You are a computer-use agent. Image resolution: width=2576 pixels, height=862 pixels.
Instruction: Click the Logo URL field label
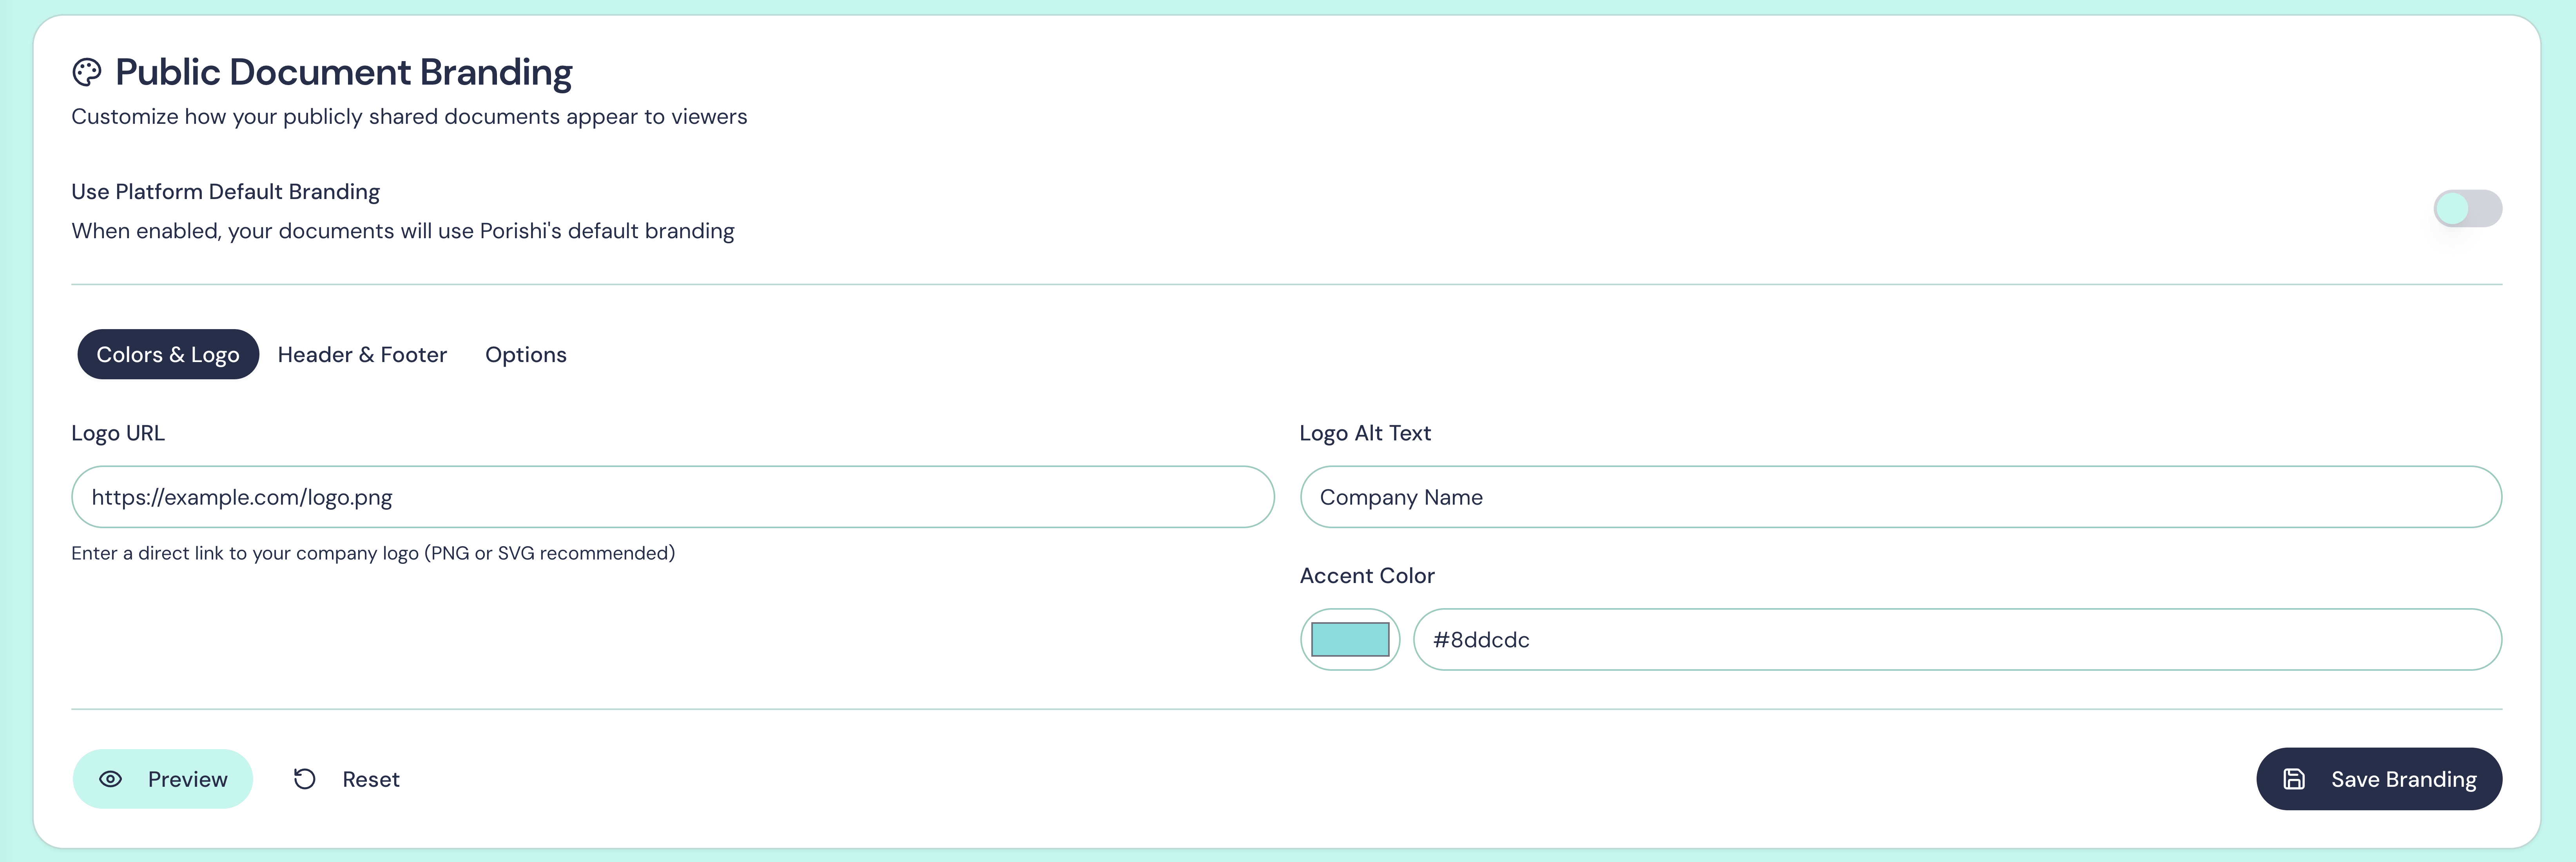tap(118, 433)
